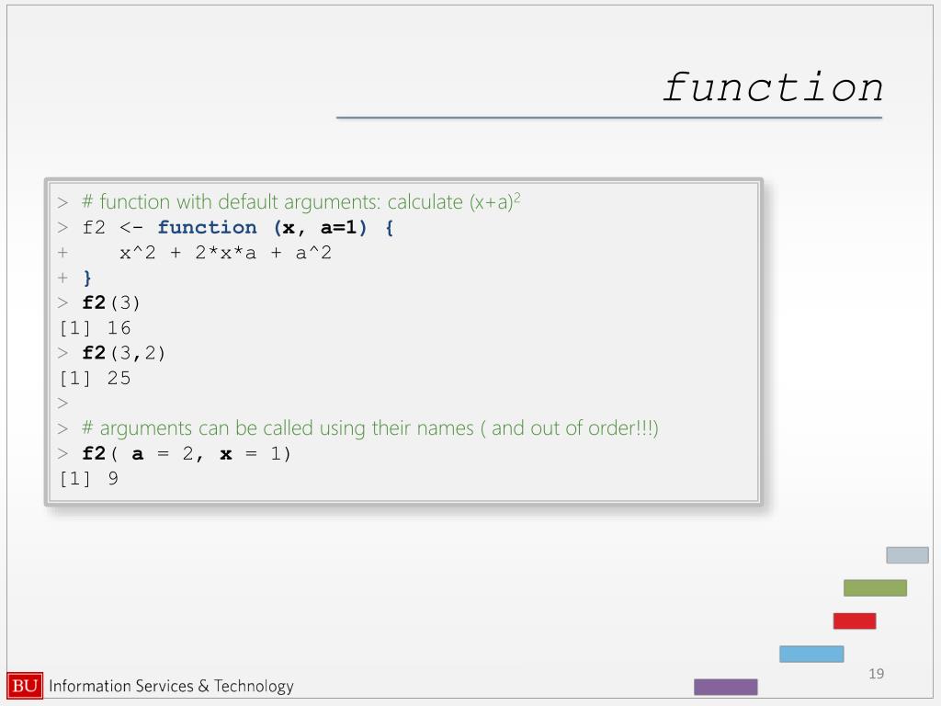Click the blue 'function' keyword in code
The width and height of the screenshot is (941, 706).
click(207, 228)
